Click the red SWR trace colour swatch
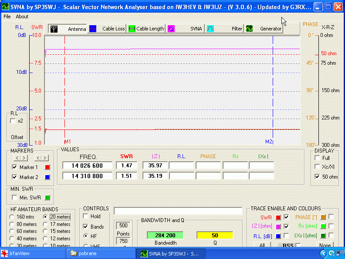 278,217
